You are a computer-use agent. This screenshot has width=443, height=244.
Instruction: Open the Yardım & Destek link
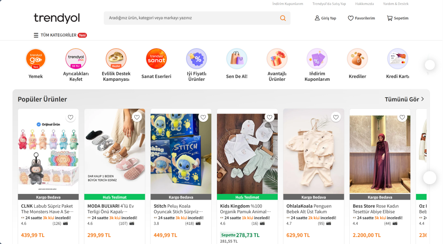click(396, 4)
